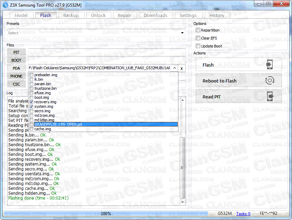292x220 pixels.
Task: Click the PIT file button
Action: tap(16, 52)
